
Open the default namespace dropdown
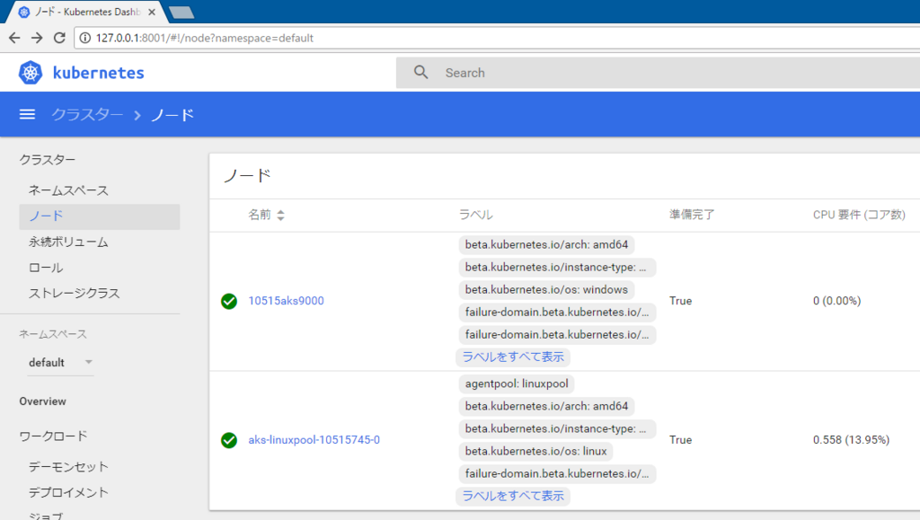(61, 362)
